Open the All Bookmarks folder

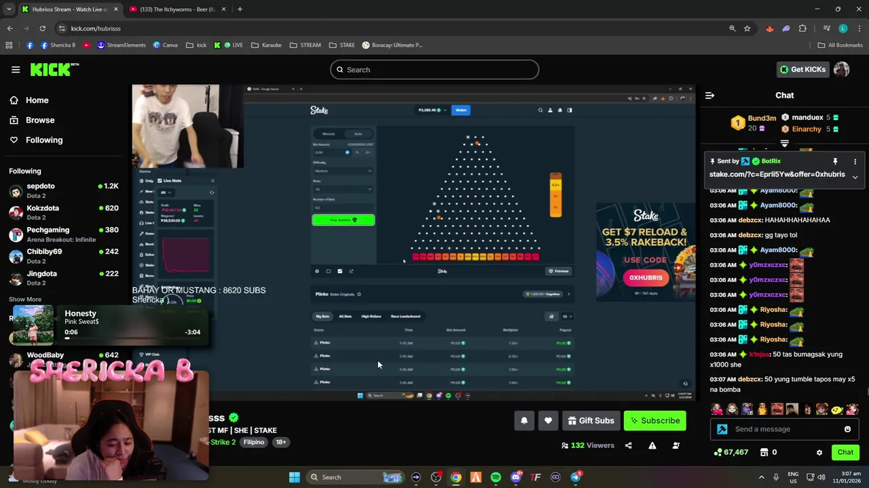click(x=840, y=45)
